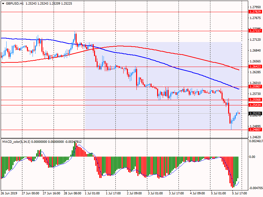The height and width of the screenshot is (197, 263).
Task: Select the 1.26423 red price label
Action: point(255,67)
